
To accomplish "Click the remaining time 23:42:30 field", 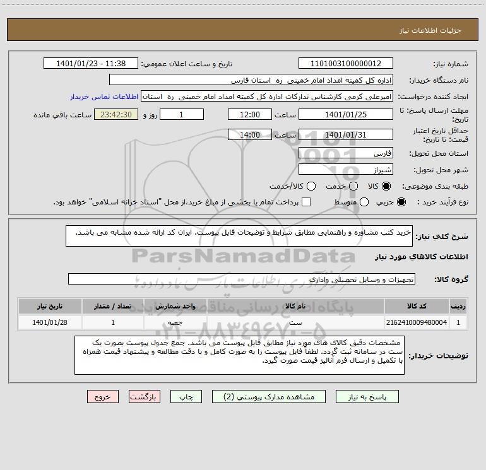I will (x=116, y=114).
